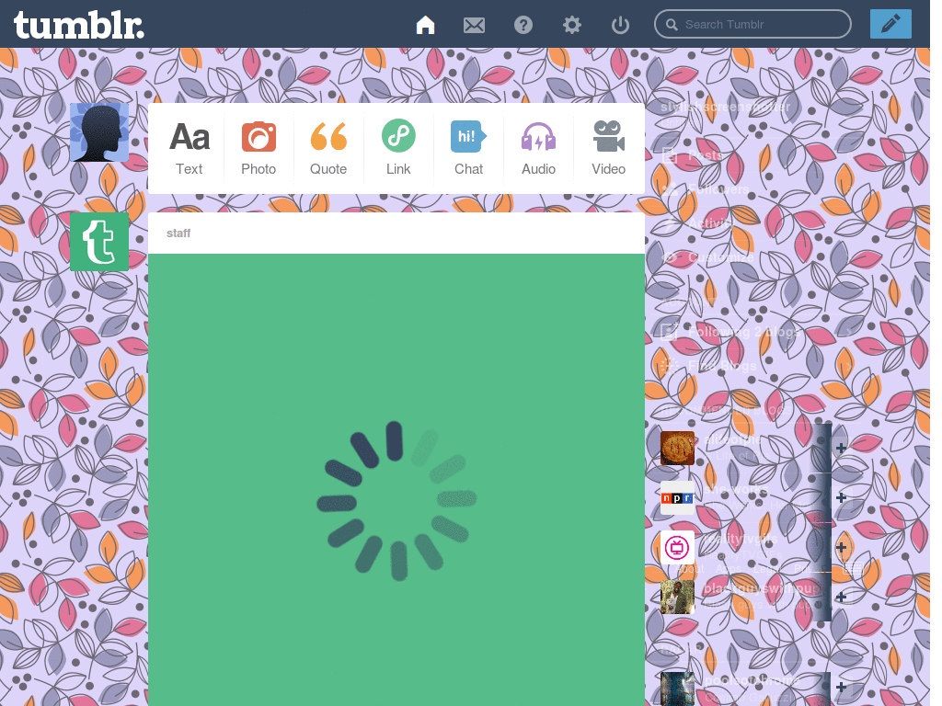Follow she-works using its plus button

tap(840, 496)
